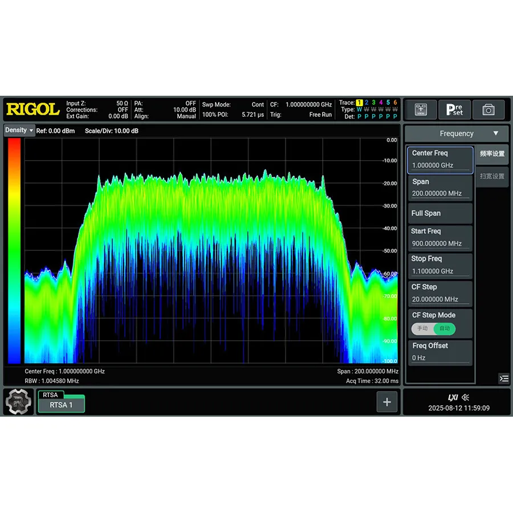Screen dimensions: 513x513
Task: Click the add tab plus icon
Action: pos(387,402)
